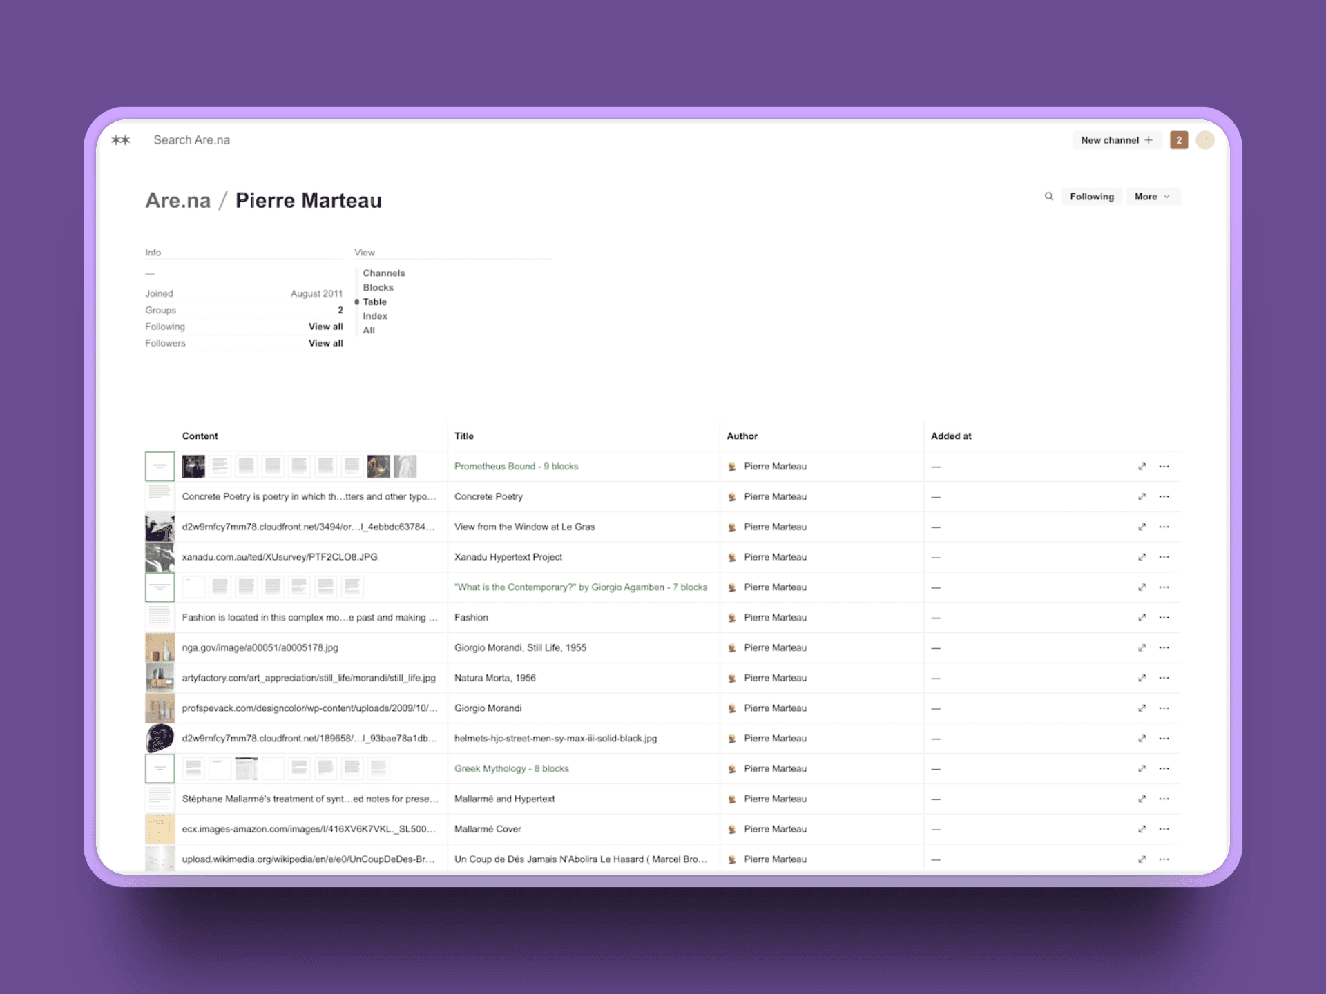Open Prometheus Bound - 9 blocks link
This screenshot has height=994, width=1326.
pos(516,467)
